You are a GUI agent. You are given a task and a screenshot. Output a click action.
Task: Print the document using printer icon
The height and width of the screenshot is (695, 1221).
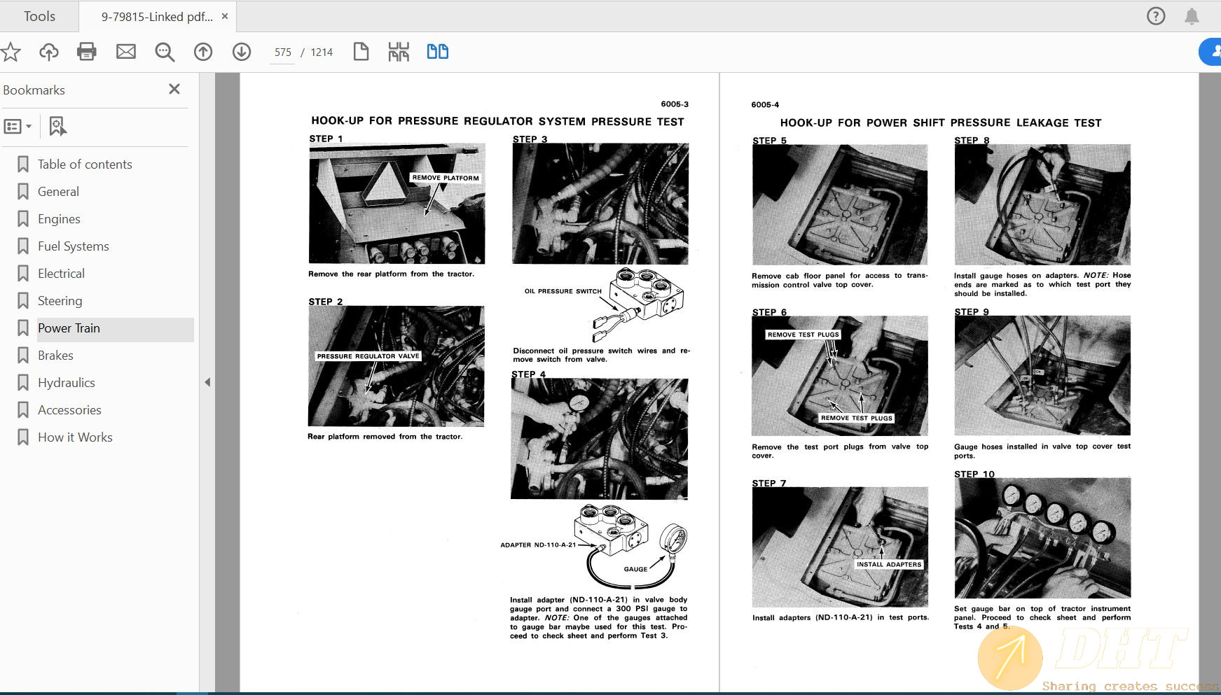click(x=87, y=52)
